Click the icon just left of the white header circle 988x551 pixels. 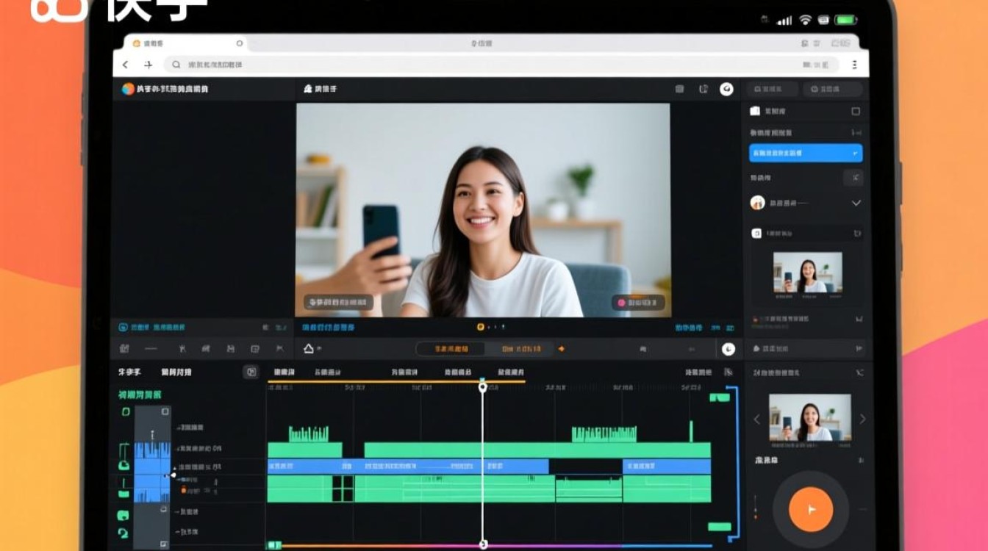[x=703, y=89]
